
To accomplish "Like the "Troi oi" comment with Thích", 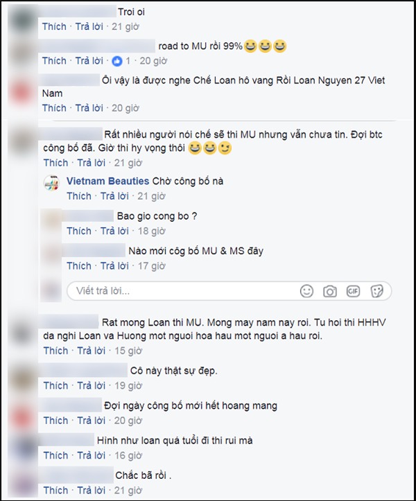I will click(x=54, y=26).
